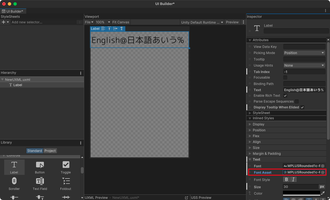Uncheck Enable Rich Text
330x200 pixels.
[285, 96]
